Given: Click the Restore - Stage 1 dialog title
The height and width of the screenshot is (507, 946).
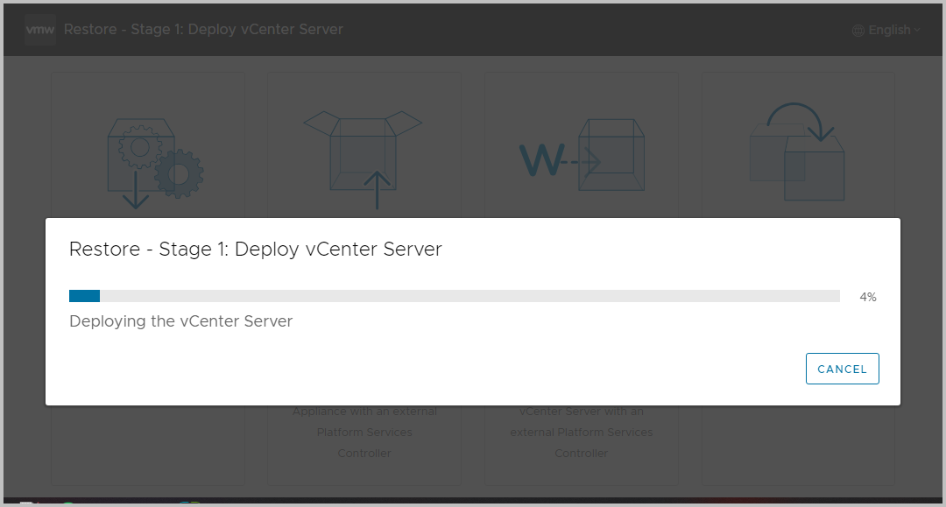Looking at the screenshot, I should 254,249.
